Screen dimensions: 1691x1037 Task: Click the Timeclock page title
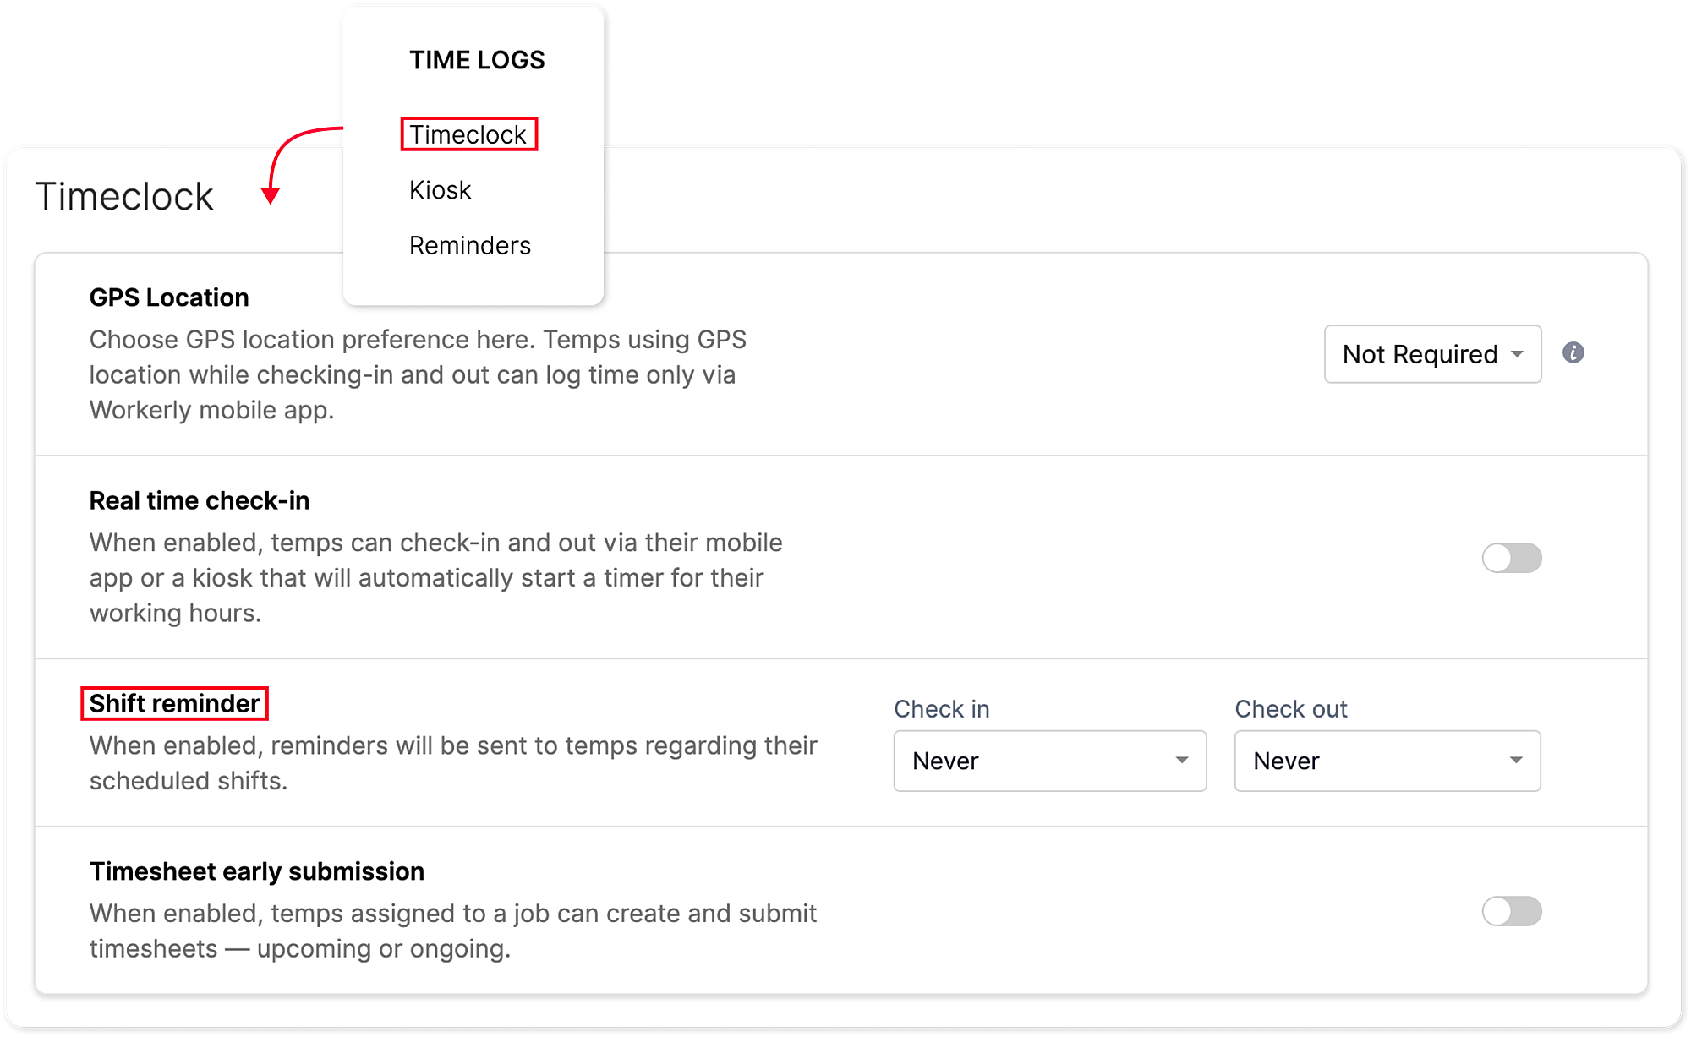pyautogui.click(x=124, y=197)
